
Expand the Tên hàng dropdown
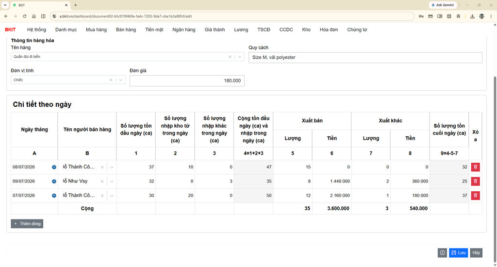[x=240, y=57]
